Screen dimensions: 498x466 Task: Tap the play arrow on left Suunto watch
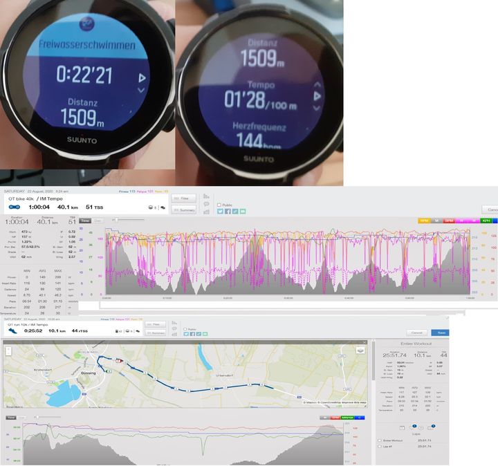(142, 77)
